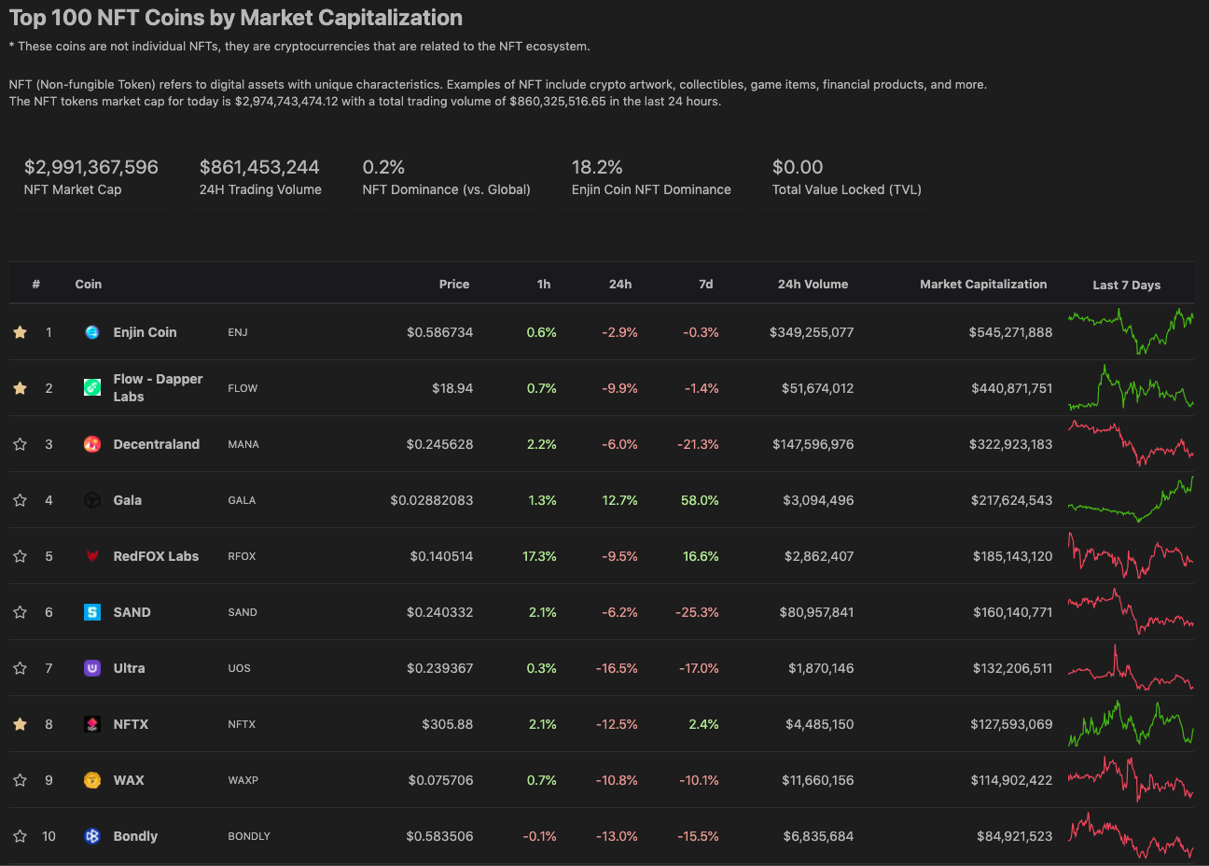Favorite Bondly with its star
This screenshot has width=1209, height=866.
(20, 836)
